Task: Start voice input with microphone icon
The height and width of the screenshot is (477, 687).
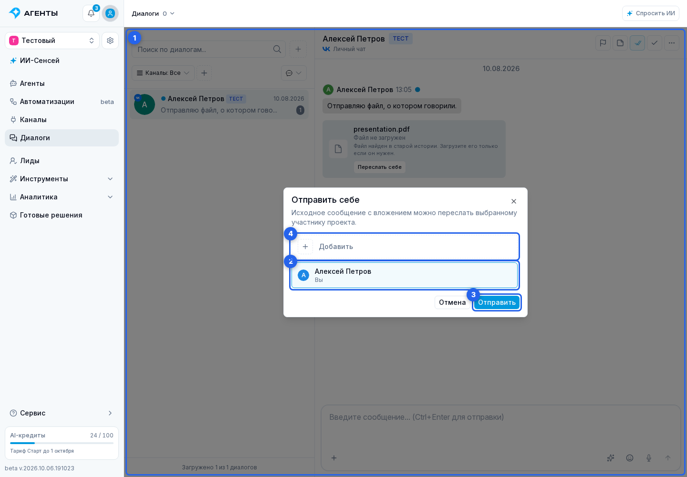Action: pyautogui.click(x=649, y=458)
